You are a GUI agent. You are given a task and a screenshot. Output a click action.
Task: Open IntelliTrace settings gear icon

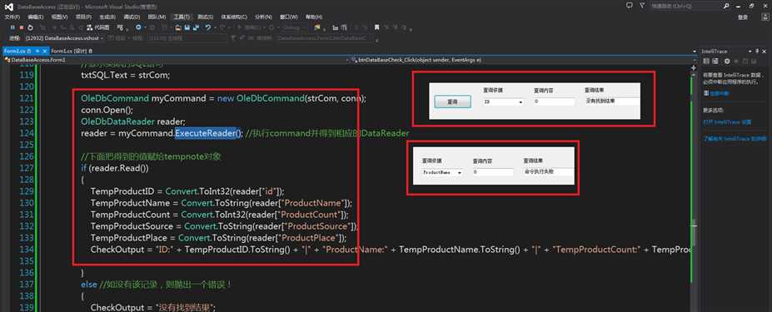(x=727, y=61)
